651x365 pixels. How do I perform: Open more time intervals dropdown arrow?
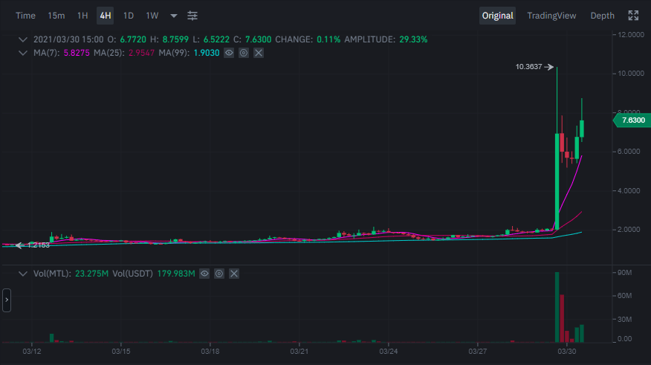tap(174, 16)
